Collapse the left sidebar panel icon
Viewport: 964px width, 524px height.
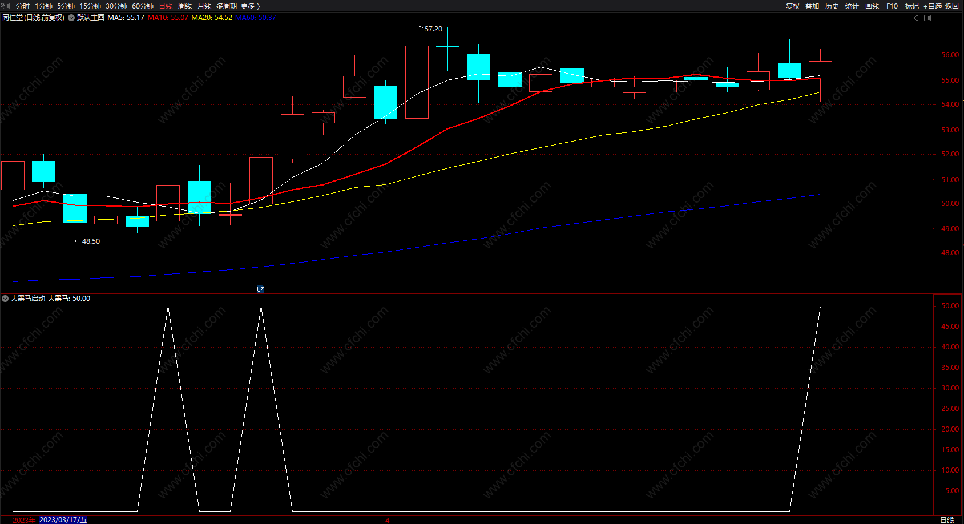click(6, 6)
